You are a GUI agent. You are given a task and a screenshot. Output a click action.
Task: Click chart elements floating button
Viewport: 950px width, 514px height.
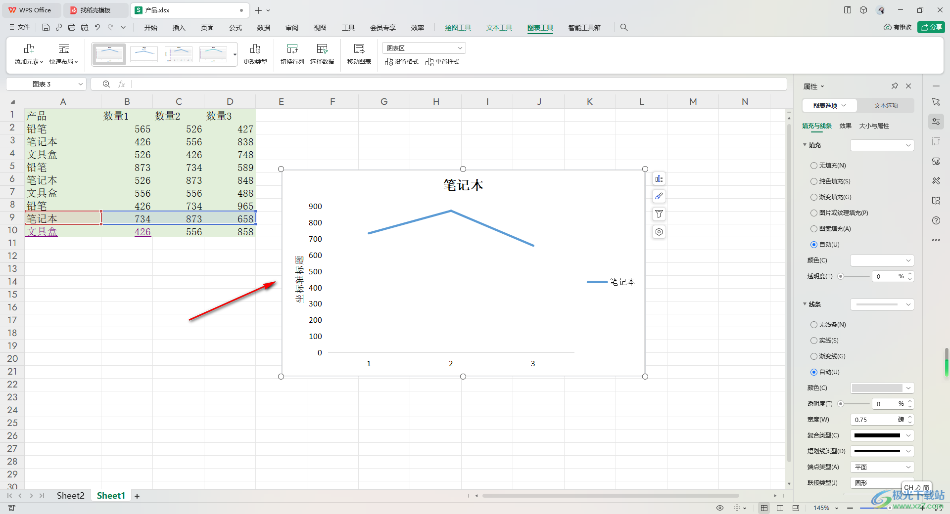tap(659, 179)
